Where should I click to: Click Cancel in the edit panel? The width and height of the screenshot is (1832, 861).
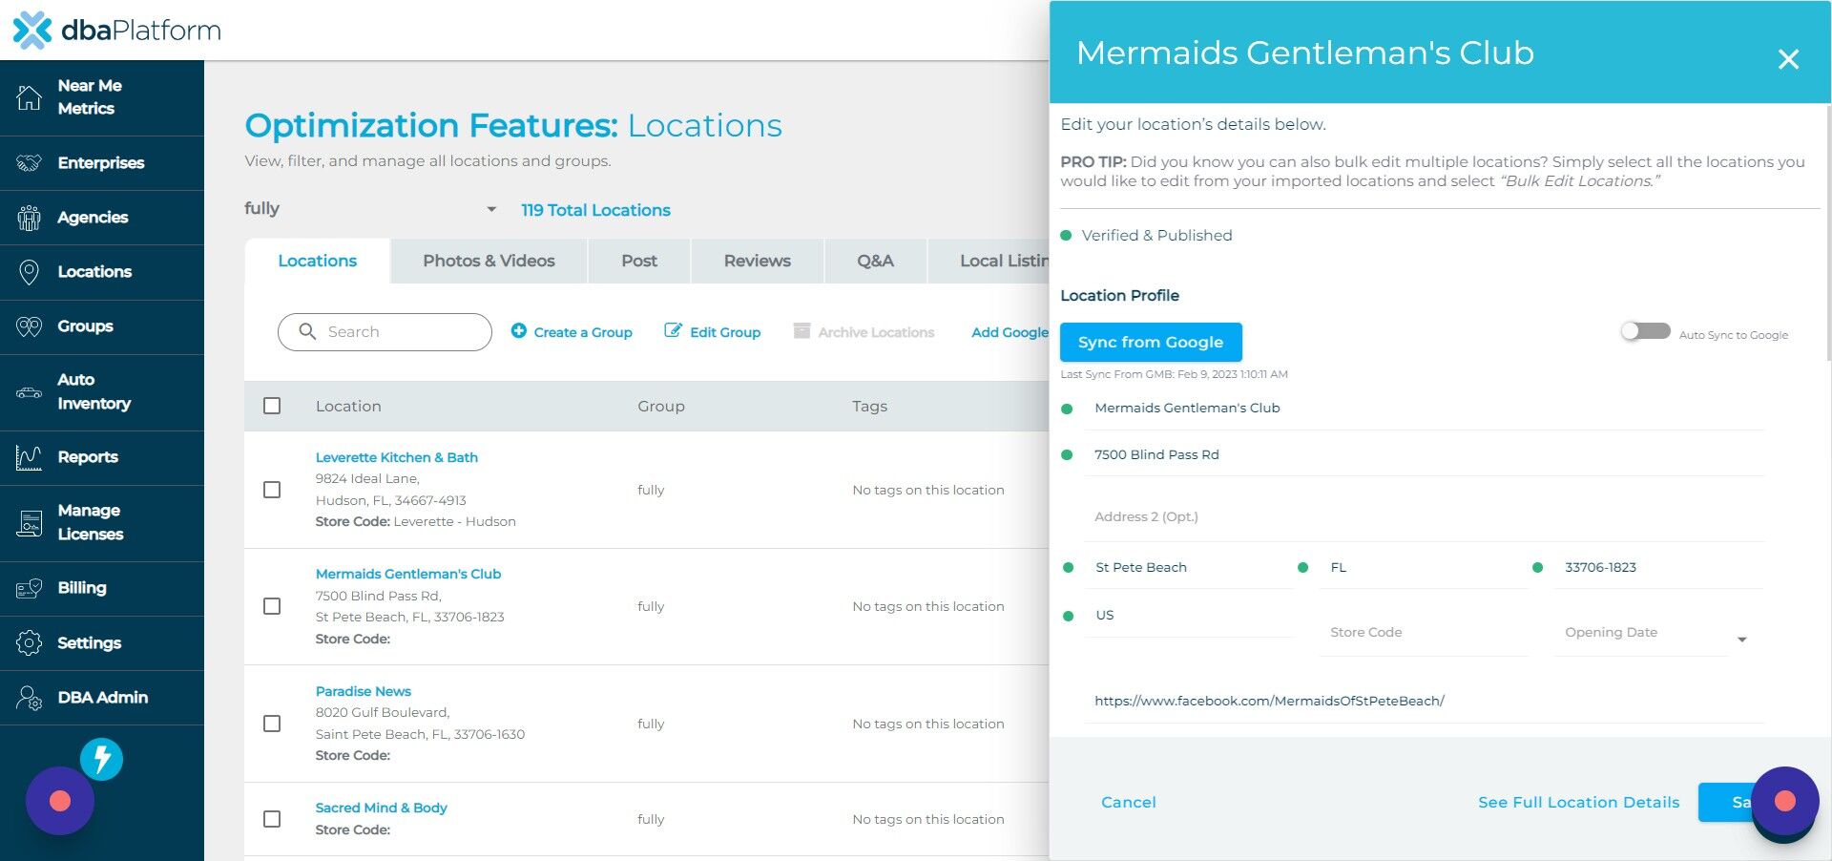tap(1129, 802)
